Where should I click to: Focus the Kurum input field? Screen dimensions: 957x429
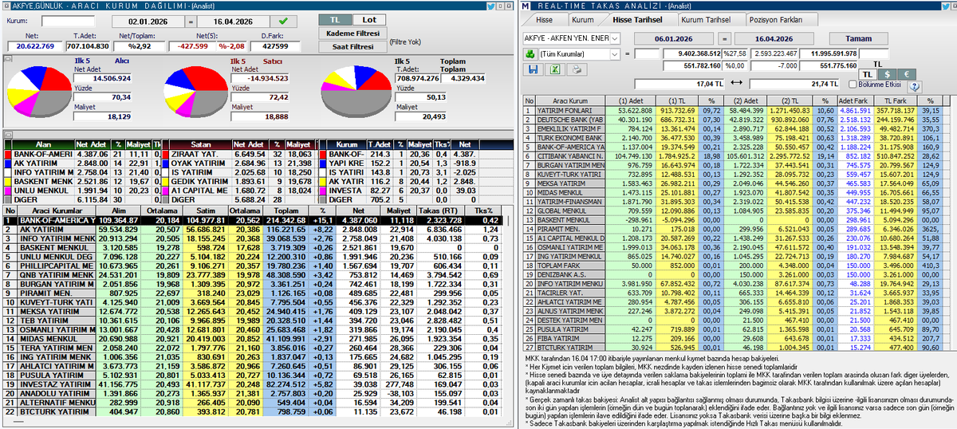68,21
